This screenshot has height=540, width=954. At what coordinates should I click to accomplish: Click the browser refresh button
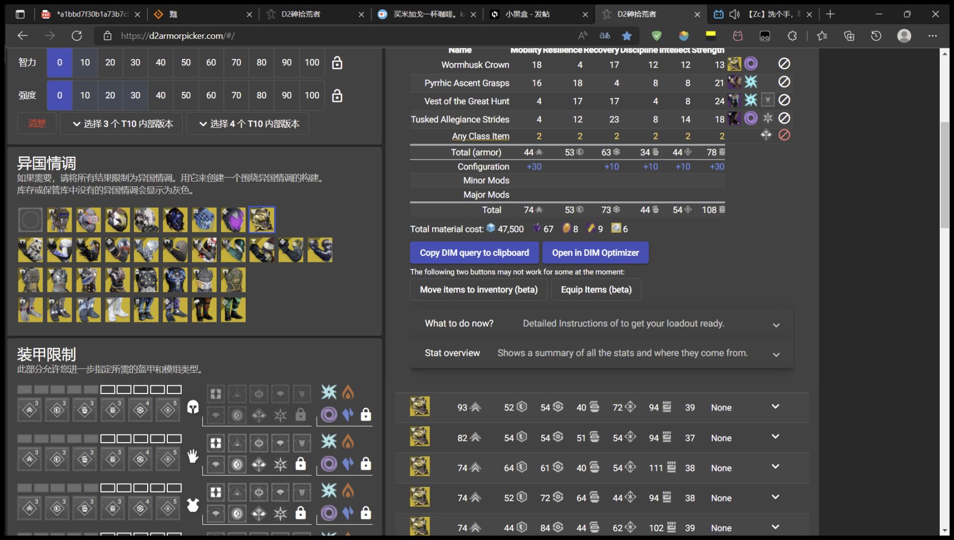point(77,36)
